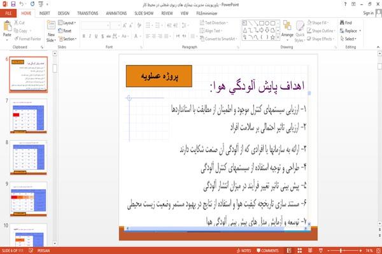Switch to Slide Sorter view icon
Screen dimensions: 382x254
pos(300,251)
